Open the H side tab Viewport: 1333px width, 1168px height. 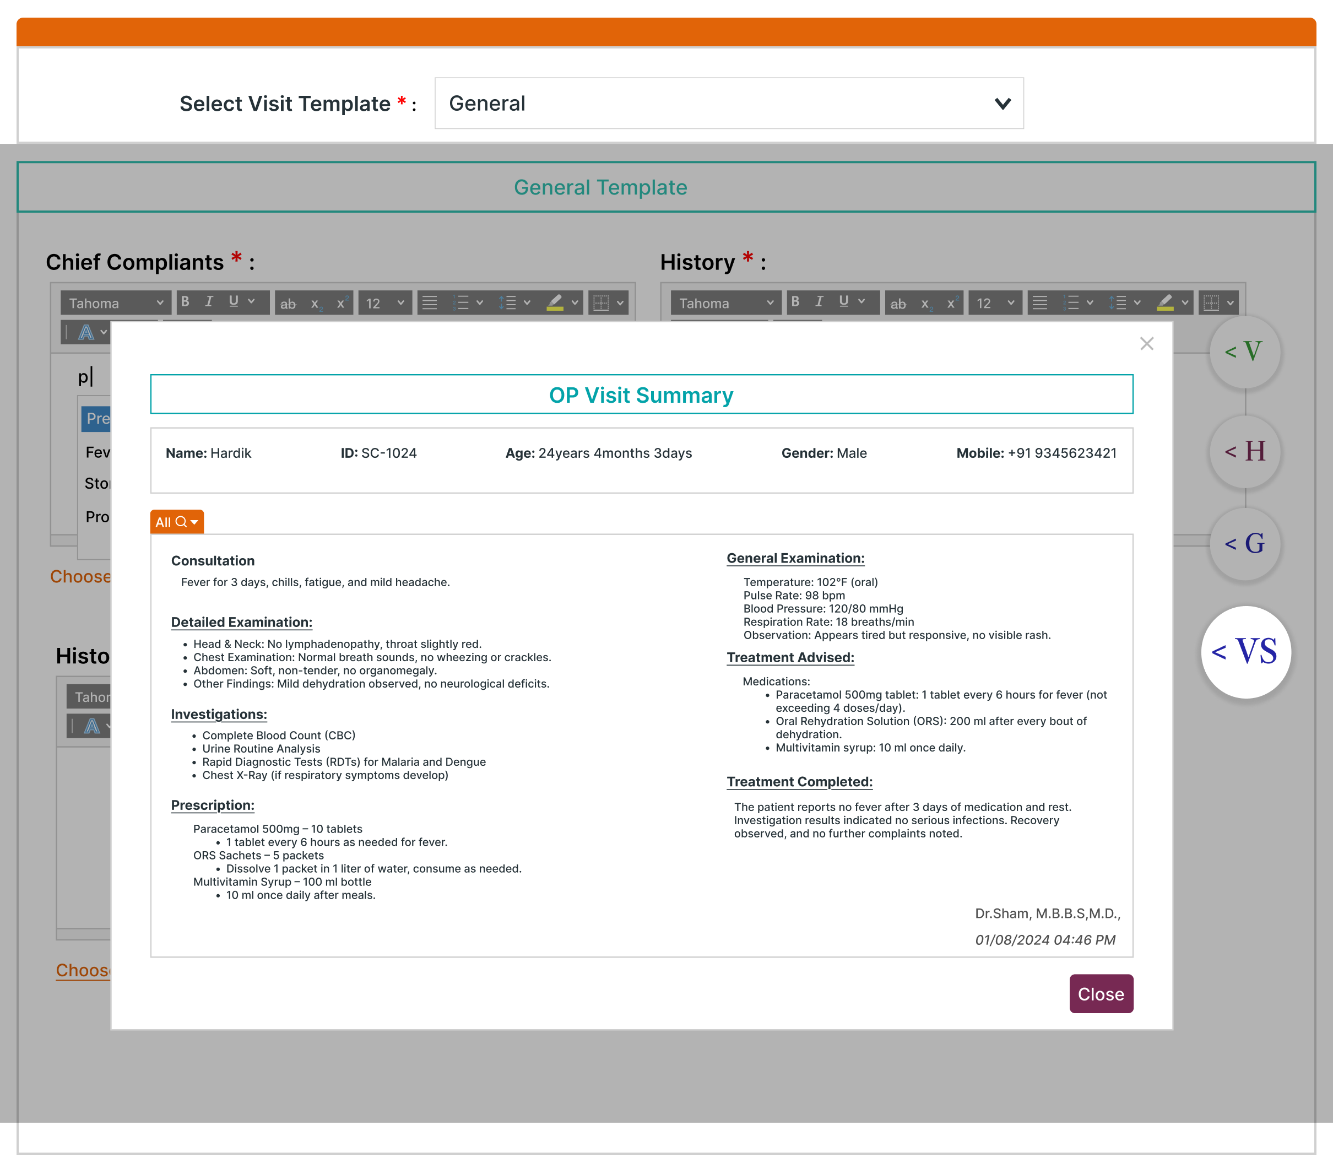[1245, 451]
